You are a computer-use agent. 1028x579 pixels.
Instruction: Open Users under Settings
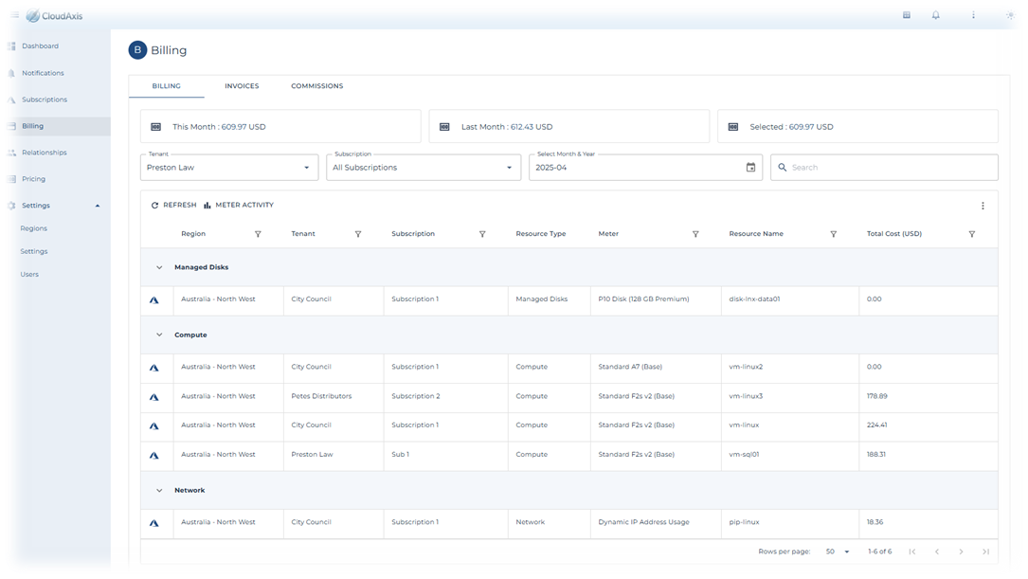[x=29, y=274]
